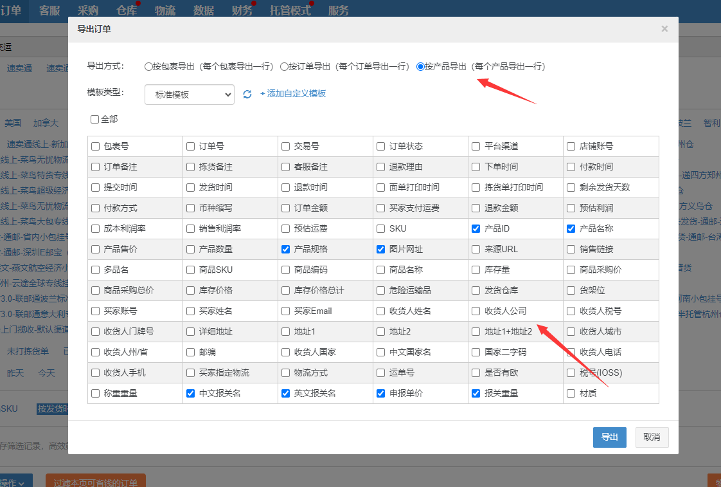Viewport: 721px width, 487px height.
Task: Open the 物流 top menu
Action: click(165, 10)
